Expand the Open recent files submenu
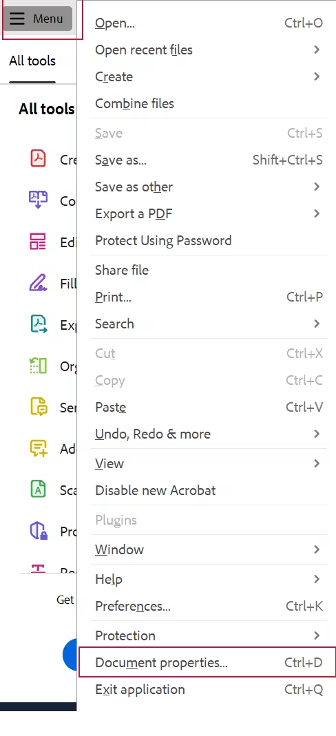This screenshot has width=336, height=736. pyautogui.click(x=209, y=50)
